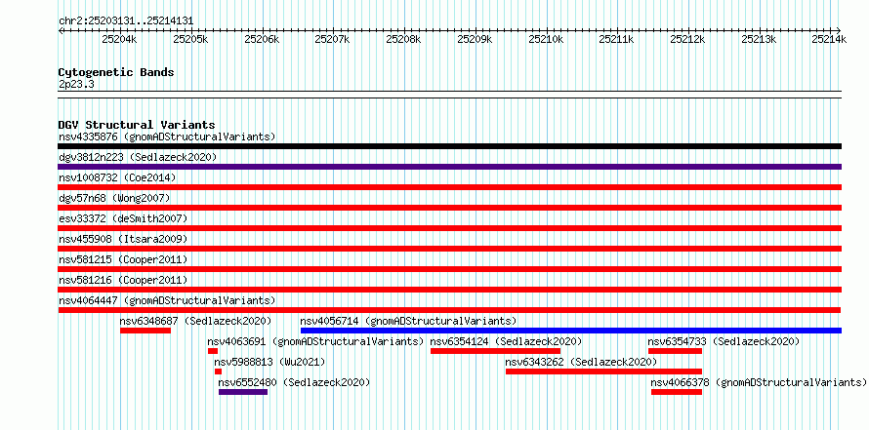Click the short red nsv6348687 bar

145,331
